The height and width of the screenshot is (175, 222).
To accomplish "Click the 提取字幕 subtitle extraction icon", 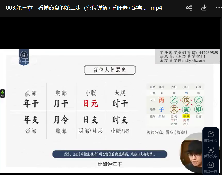I will 211,136.
